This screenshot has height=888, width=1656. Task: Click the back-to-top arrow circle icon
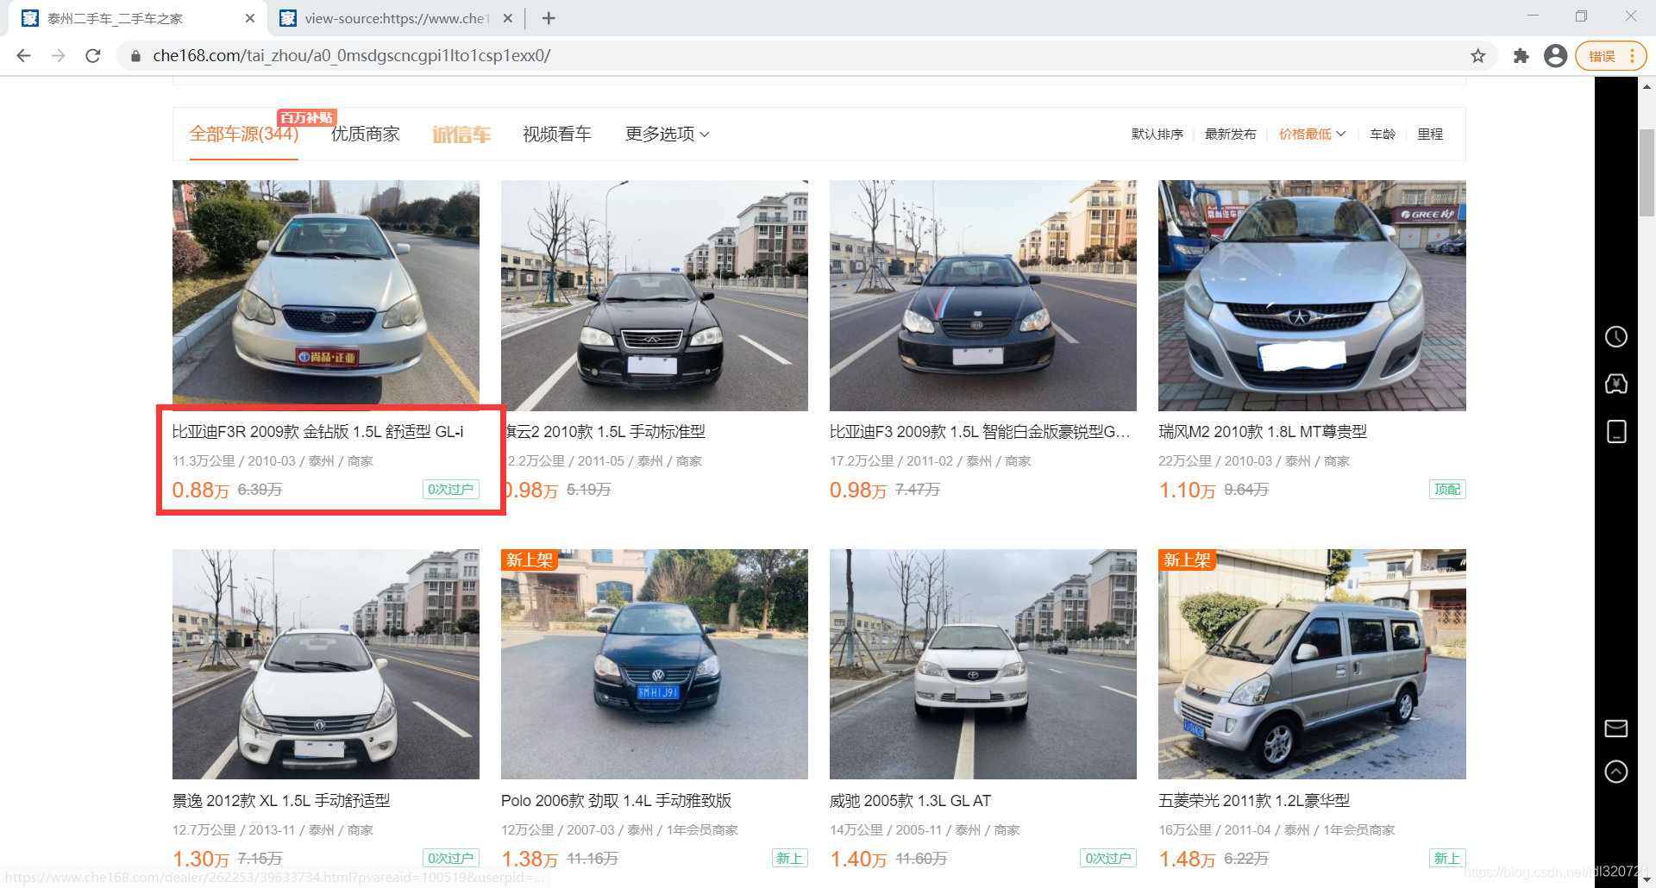(1615, 771)
